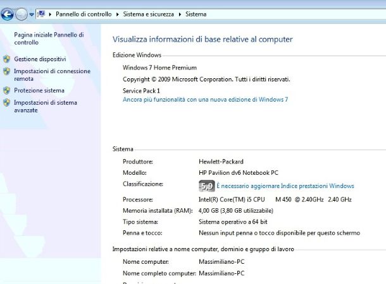Click the Intel Core i5 processor value
Image resolution: width=386 pixels, height=284 pixels.
(x=275, y=199)
